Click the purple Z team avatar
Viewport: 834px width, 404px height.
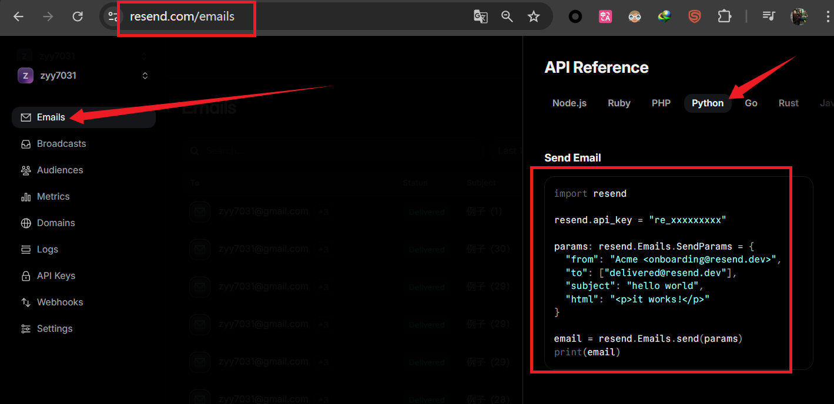click(x=25, y=76)
